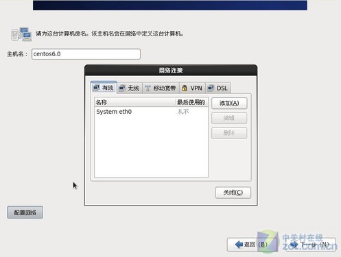Image resolution: width=341 pixels, height=257 pixels.
Task: Click the 网络连接 dialog title bar
Action: 171,70
